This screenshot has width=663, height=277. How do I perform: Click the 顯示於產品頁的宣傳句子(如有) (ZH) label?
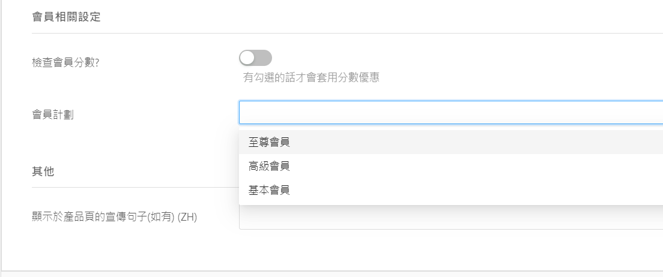point(114,217)
